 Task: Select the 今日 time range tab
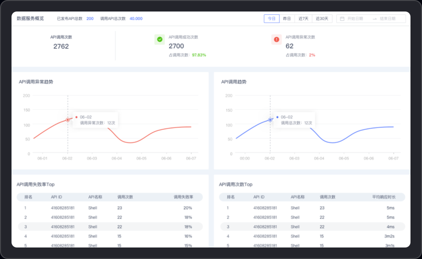click(271, 19)
